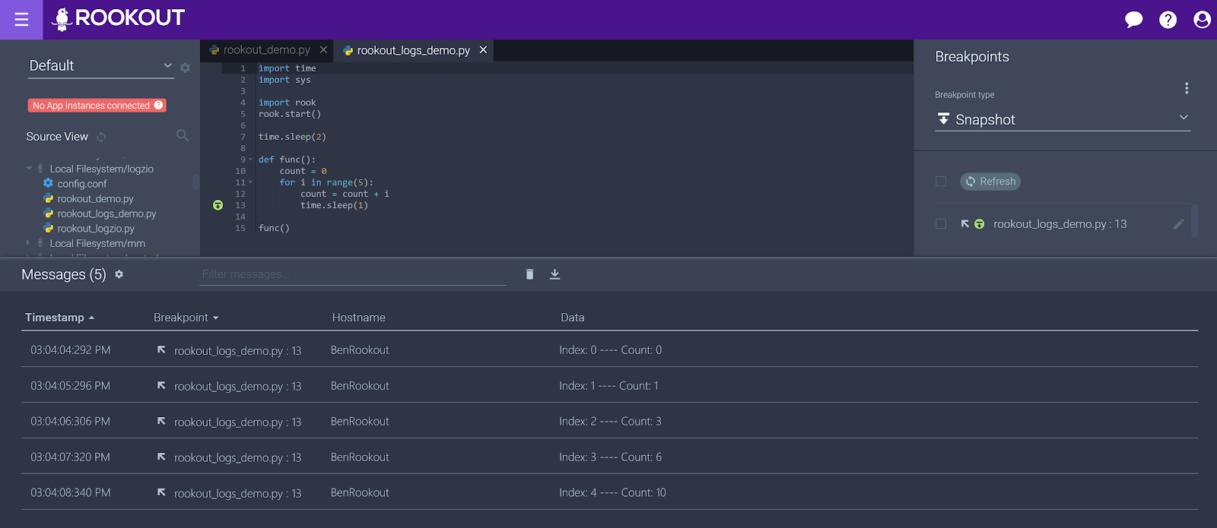Open the hamburger navigation menu
The image size is (1217, 528).
(x=21, y=20)
